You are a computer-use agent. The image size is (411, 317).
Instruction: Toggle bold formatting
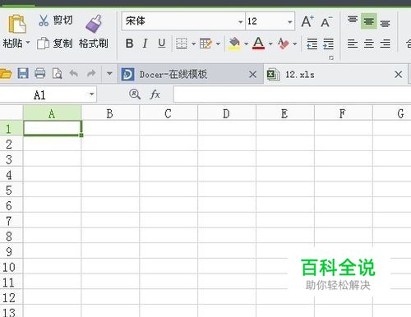129,44
